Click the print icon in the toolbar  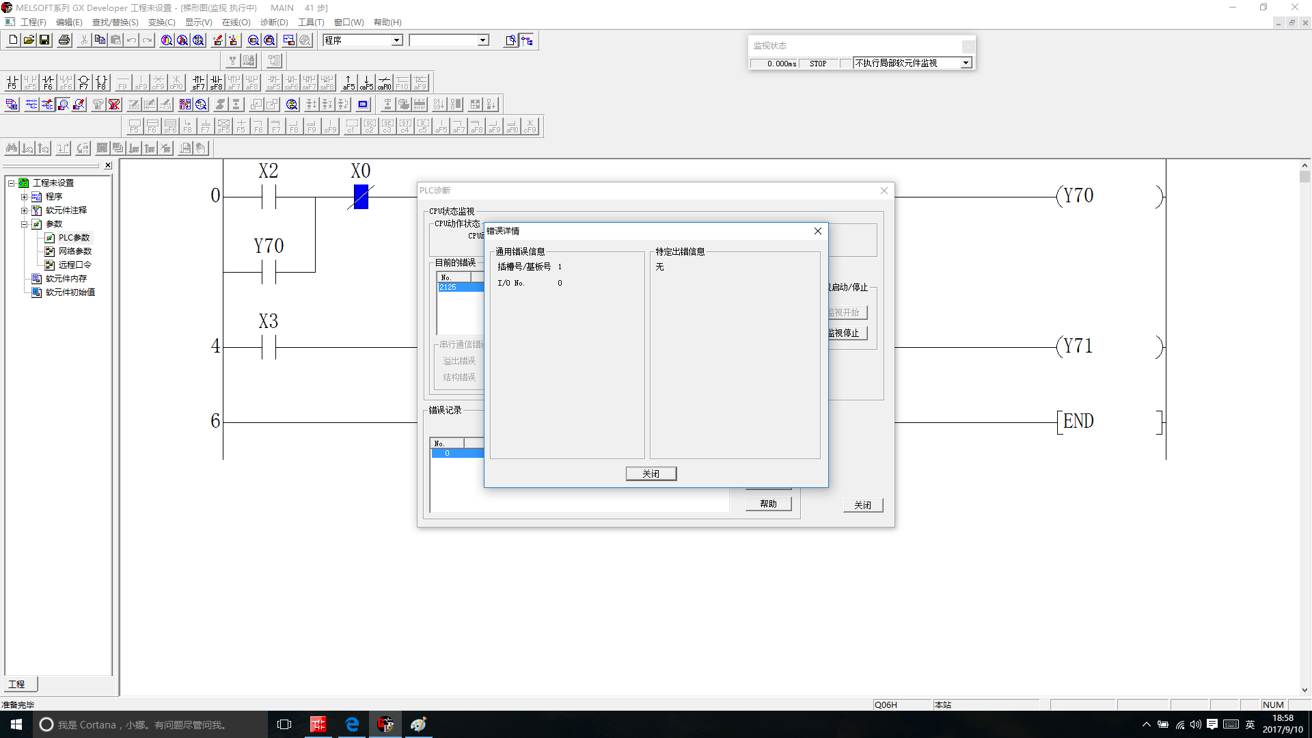[64, 40]
